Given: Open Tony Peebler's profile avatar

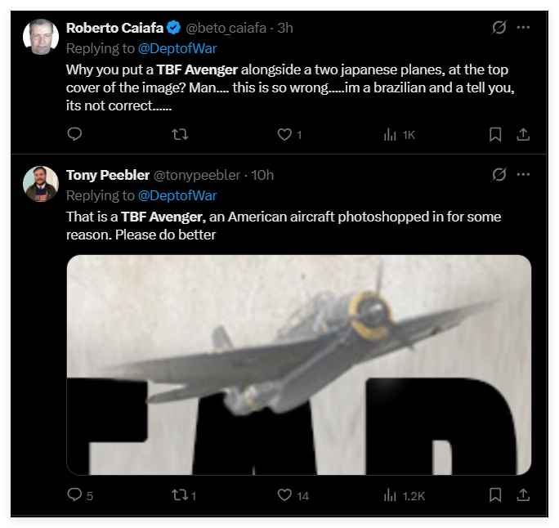Looking at the screenshot, I should (x=40, y=184).
